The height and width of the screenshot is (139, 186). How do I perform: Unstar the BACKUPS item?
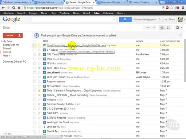click(39, 113)
